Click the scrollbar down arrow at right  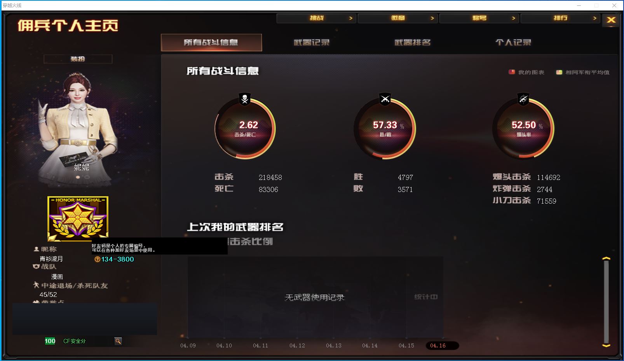click(x=606, y=345)
